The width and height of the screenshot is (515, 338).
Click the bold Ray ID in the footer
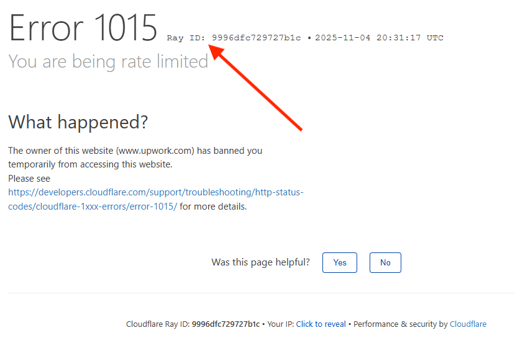point(226,324)
